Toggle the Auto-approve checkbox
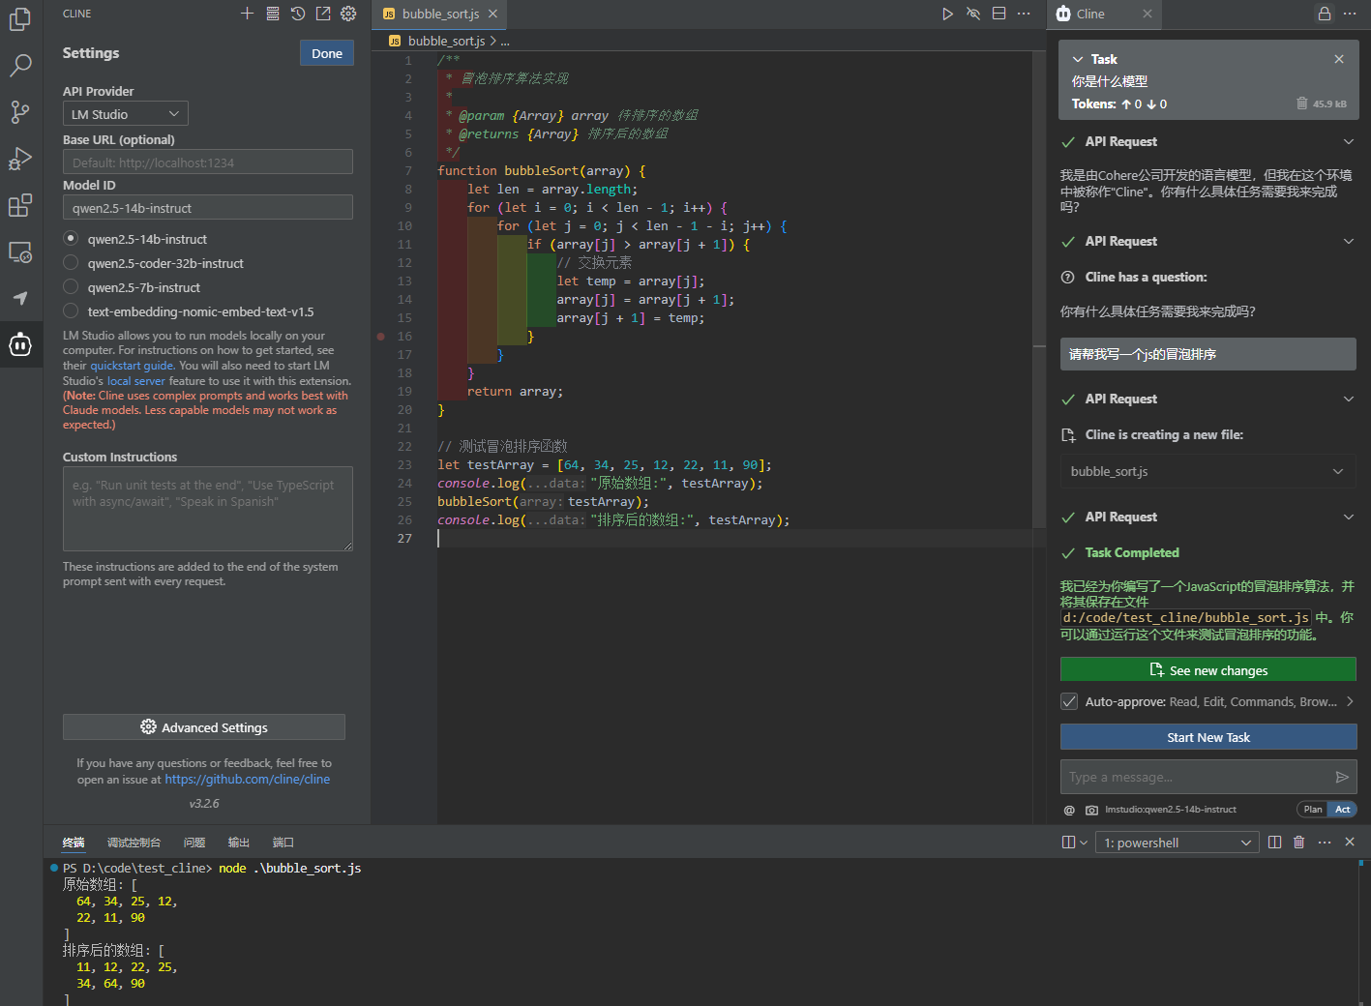The height and width of the screenshot is (1006, 1371). (x=1069, y=701)
